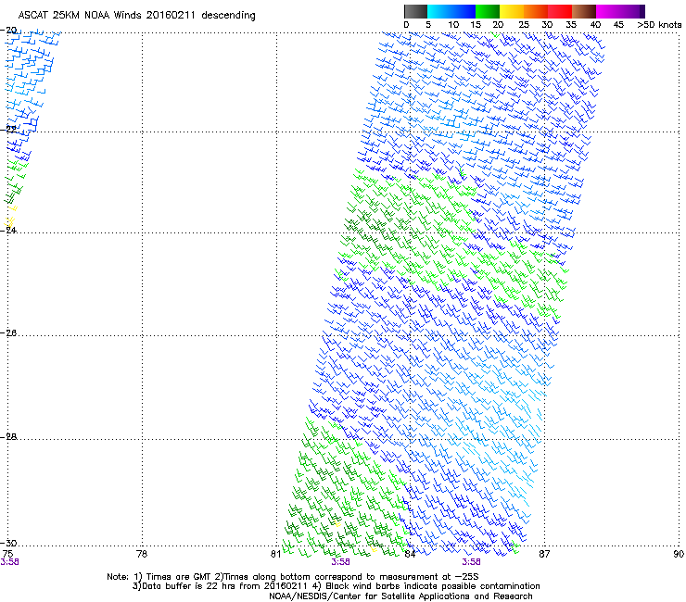
Task: Click the 87 longitude axis label
Action: pos(544,554)
